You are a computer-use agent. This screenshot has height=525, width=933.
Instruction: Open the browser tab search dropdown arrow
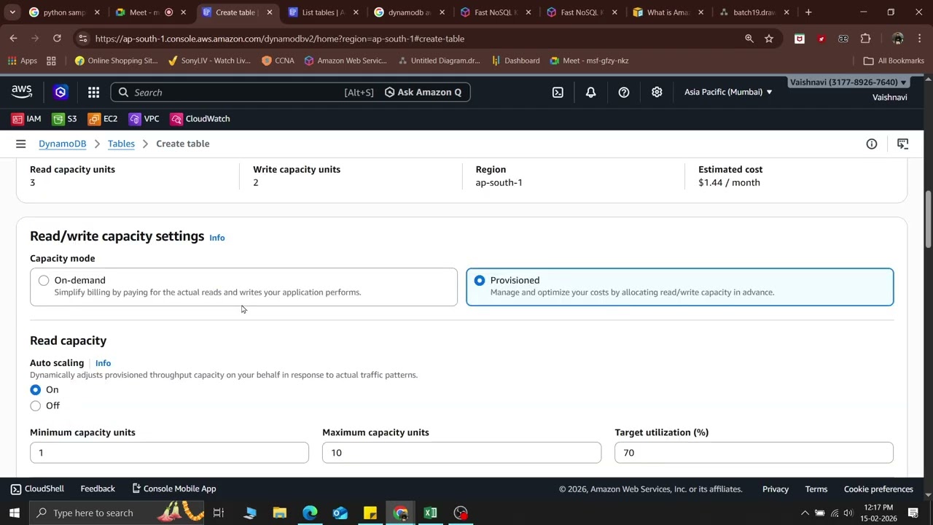click(12, 12)
